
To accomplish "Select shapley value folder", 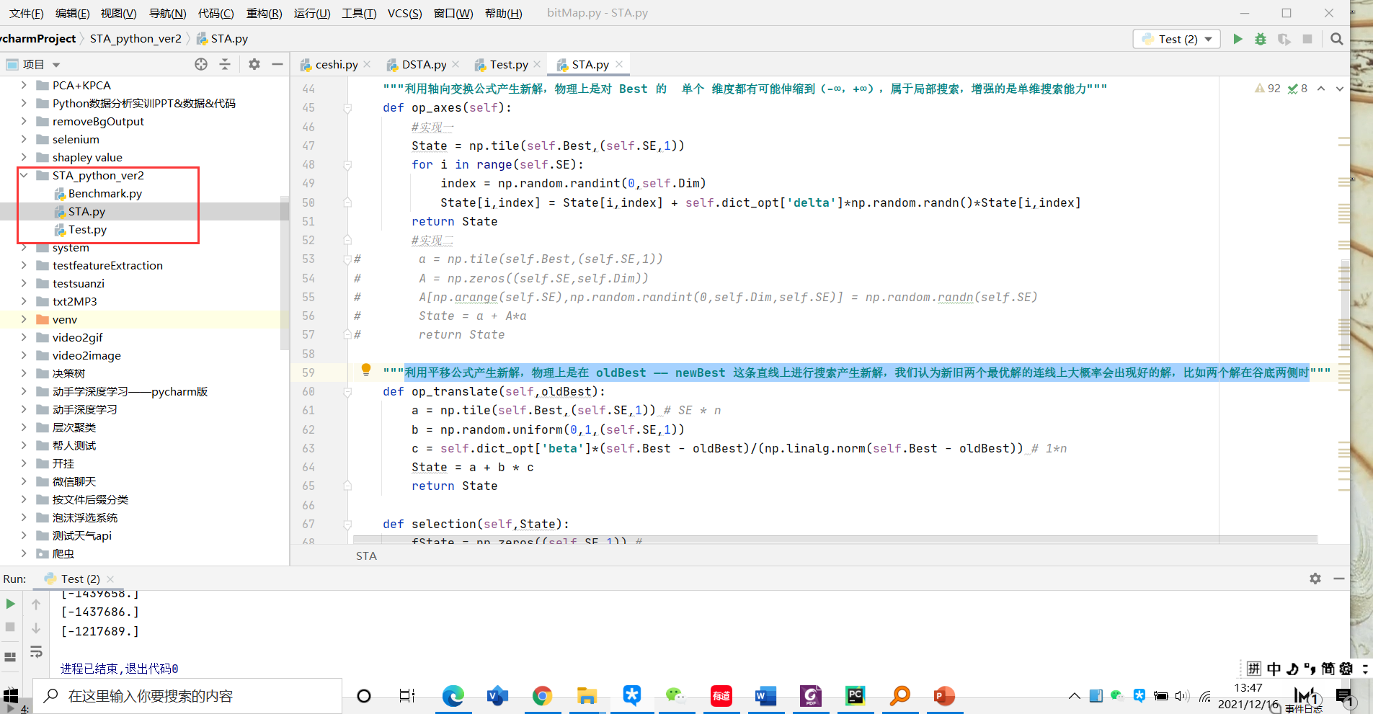I will click(87, 157).
